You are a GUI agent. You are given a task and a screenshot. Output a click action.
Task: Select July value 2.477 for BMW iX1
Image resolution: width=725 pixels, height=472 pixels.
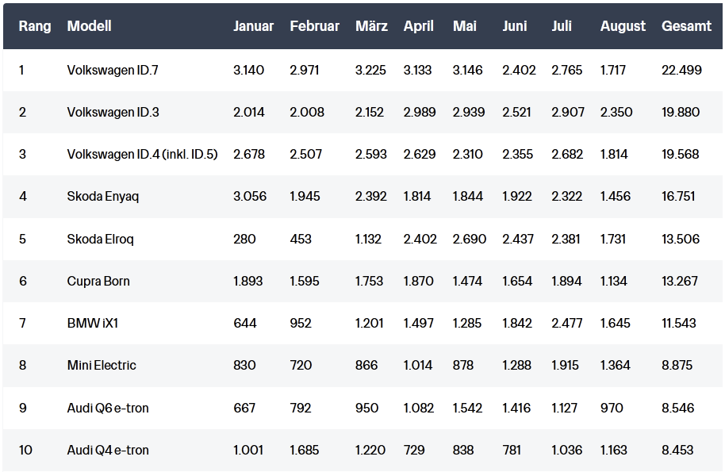click(567, 323)
